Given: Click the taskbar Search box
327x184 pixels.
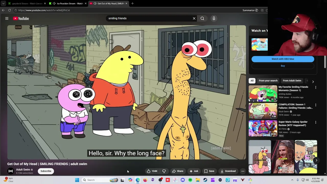Looking at the screenshot, I should click(x=100, y=180).
